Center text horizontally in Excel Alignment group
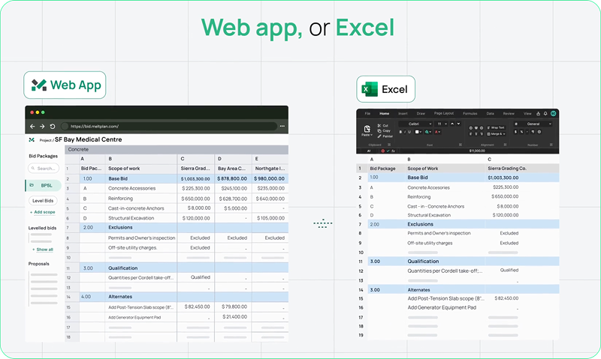601x359 pixels. pos(476,134)
